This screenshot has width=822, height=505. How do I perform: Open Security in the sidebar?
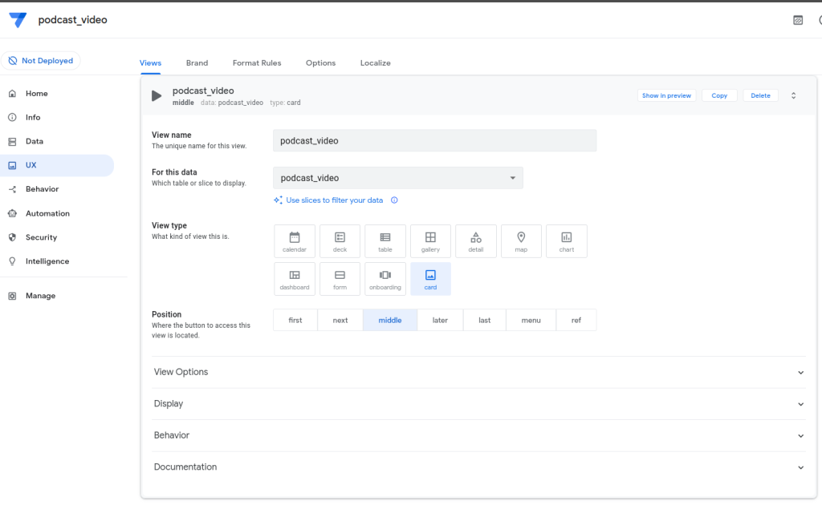click(57, 237)
